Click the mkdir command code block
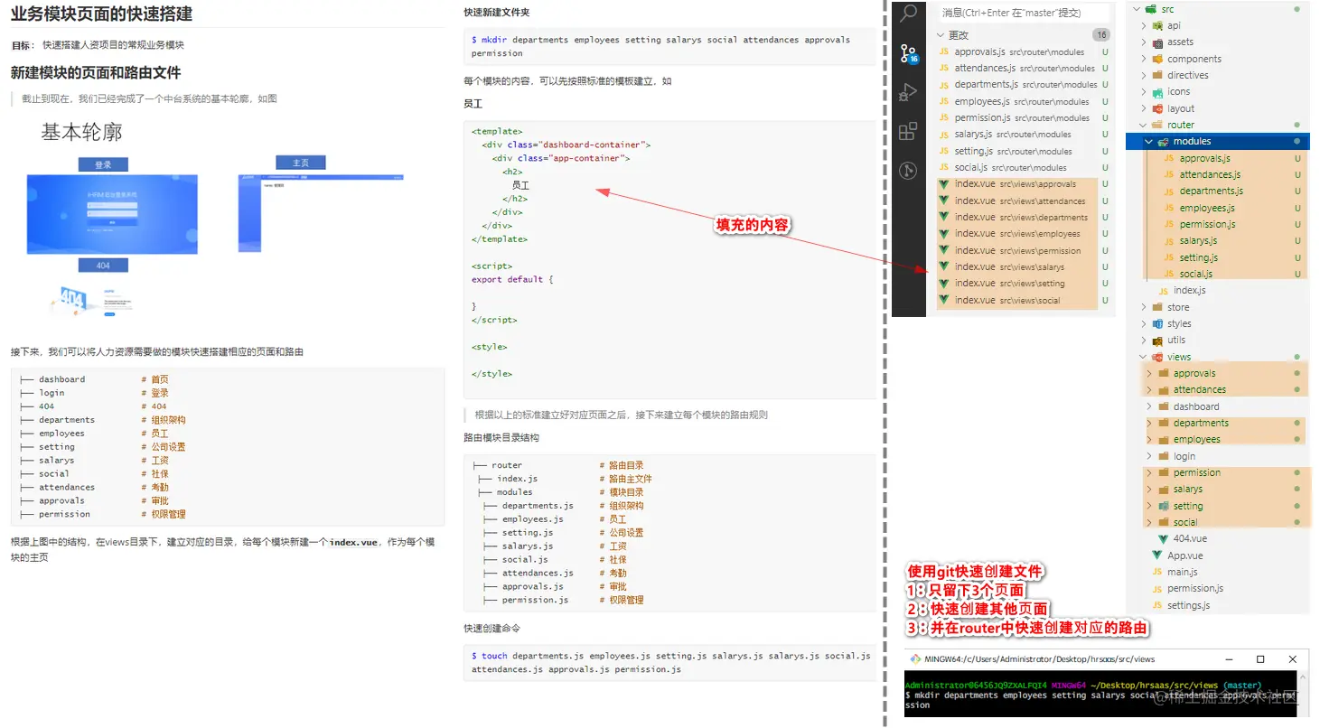 tap(669, 46)
